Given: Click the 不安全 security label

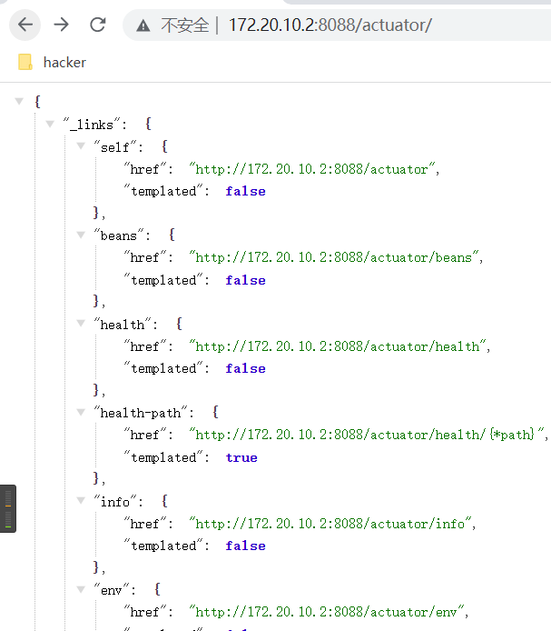Looking at the screenshot, I should [185, 25].
